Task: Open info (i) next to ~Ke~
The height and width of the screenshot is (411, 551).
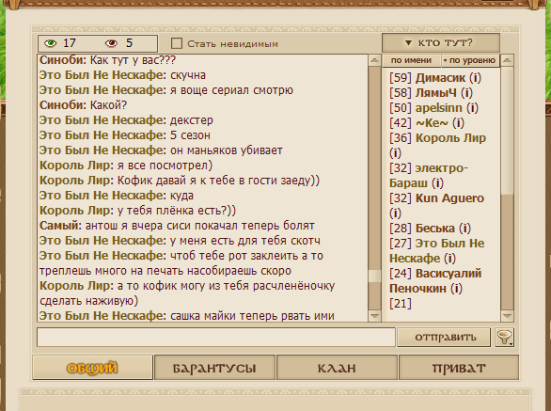Action: click(458, 123)
